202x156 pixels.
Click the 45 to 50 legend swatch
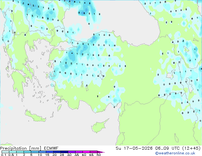tap(94, 152)
